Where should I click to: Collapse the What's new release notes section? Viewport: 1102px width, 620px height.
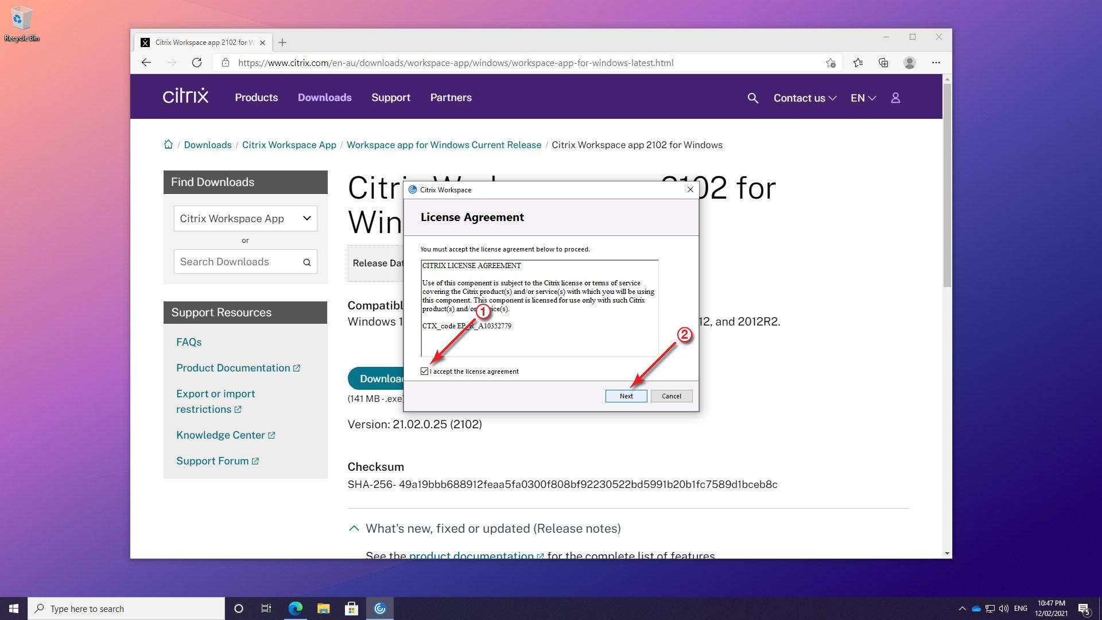pyautogui.click(x=354, y=528)
